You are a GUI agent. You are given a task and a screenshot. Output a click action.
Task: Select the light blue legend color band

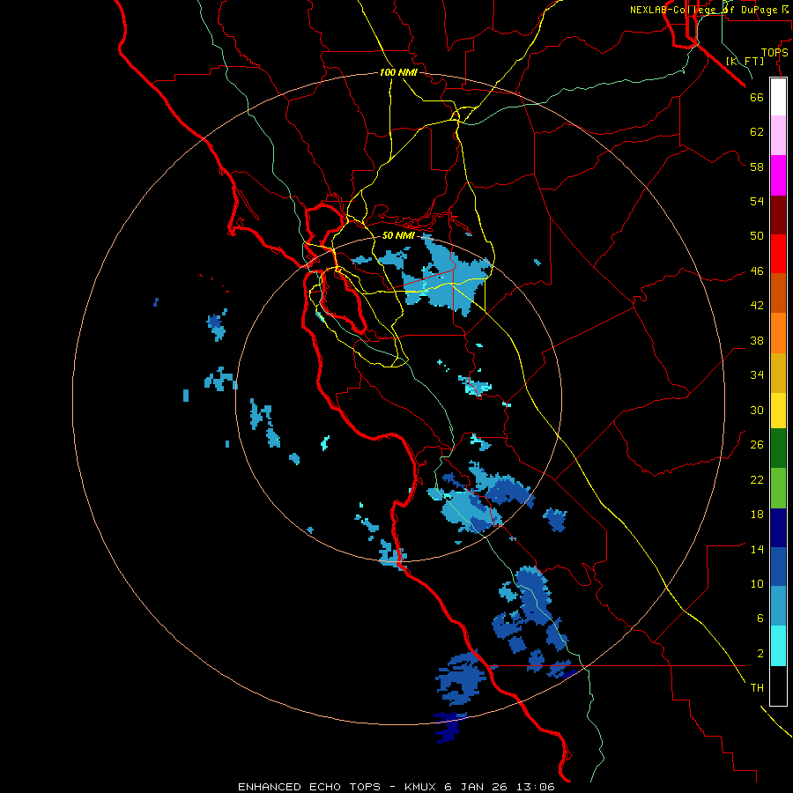(x=778, y=606)
